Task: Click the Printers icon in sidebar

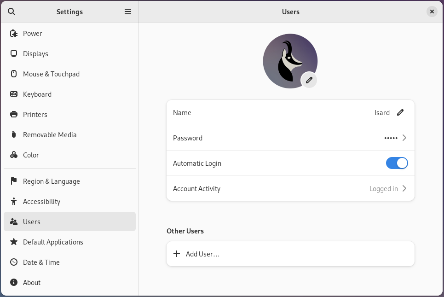Action: 14,115
